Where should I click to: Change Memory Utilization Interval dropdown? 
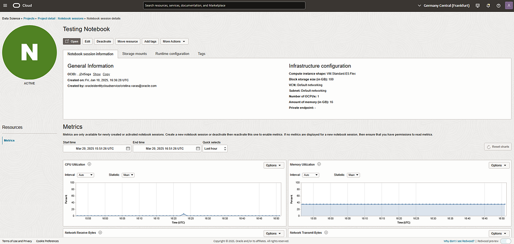(x=311, y=175)
